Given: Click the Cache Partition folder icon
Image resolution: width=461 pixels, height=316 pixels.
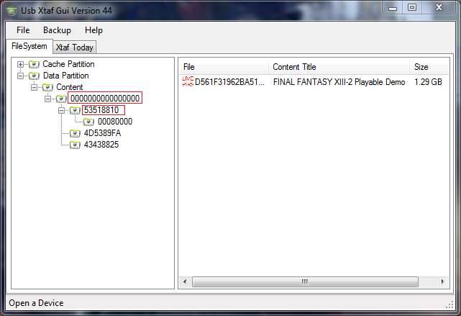Looking at the screenshot, I should [x=34, y=65].
